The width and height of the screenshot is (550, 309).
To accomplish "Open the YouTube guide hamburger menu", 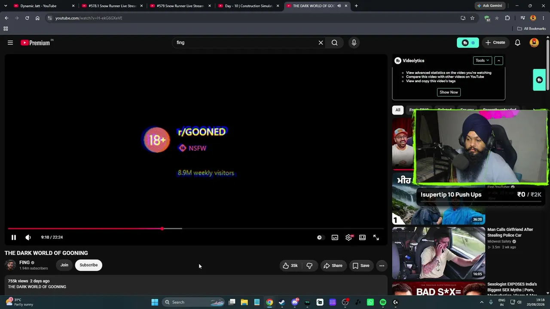I will 10,42.
